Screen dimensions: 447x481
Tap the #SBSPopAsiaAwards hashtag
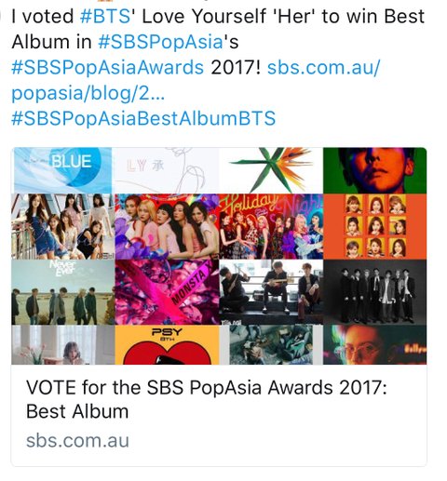(x=107, y=67)
